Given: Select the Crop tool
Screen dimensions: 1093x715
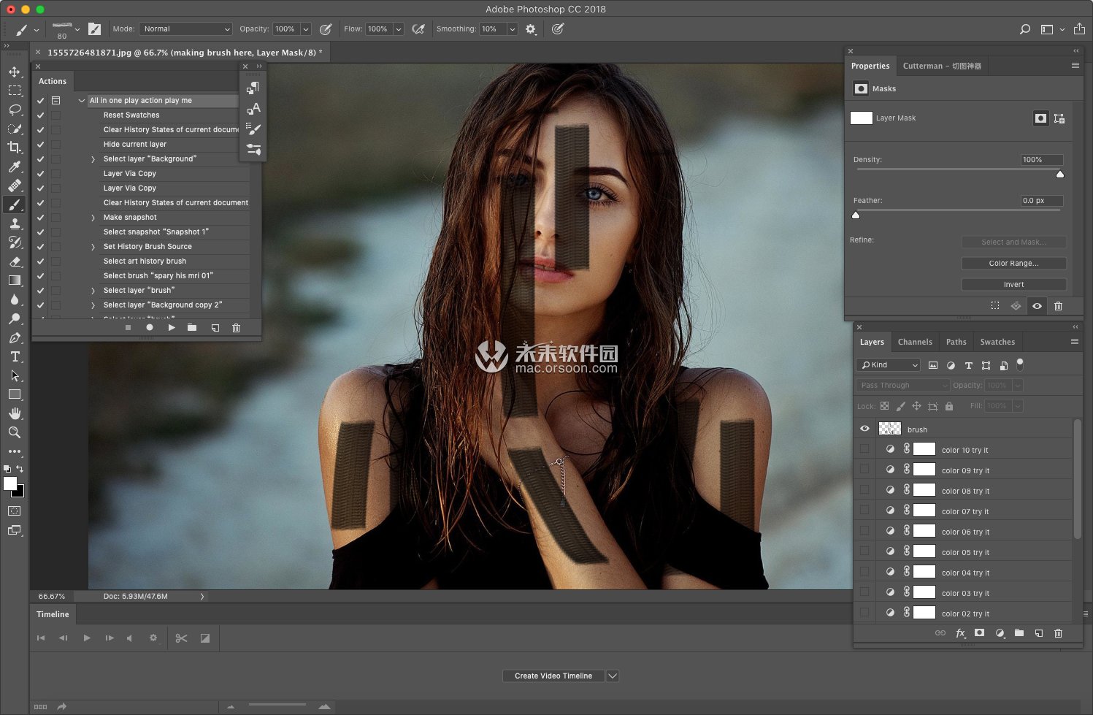Looking at the screenshot, I should pyautogui.click(x=14, y=148).
